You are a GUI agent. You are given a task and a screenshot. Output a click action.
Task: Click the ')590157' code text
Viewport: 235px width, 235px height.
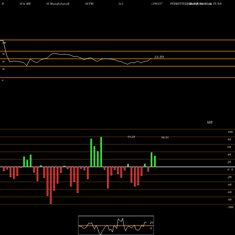click(x=157, y=4)
